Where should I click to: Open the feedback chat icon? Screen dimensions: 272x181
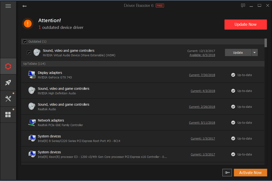tap(243, 6)
